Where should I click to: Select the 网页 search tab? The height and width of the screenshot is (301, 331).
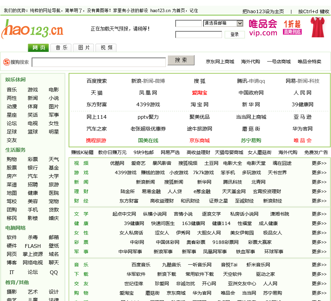coord(38,48)
